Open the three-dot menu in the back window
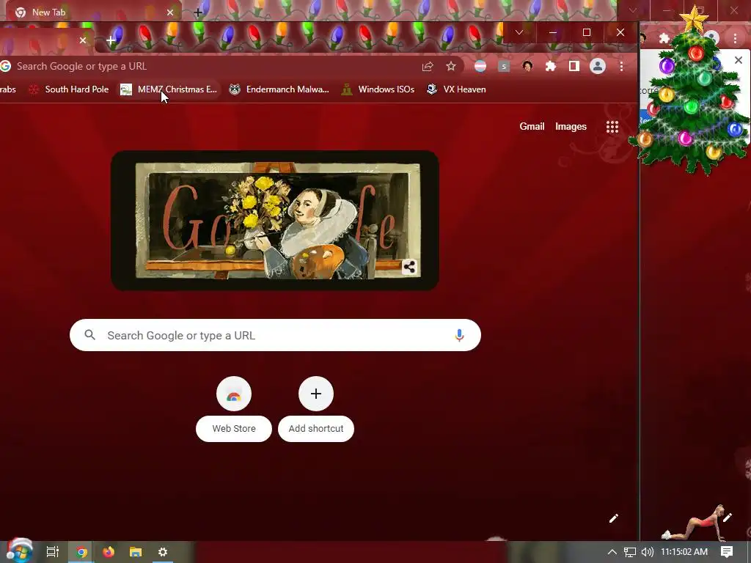 (735, 38)
